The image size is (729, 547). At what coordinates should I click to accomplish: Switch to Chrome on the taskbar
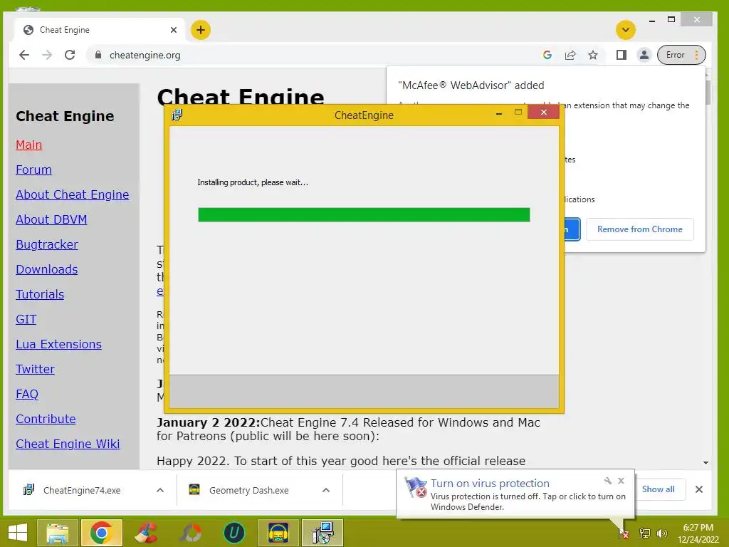[102, 533]
